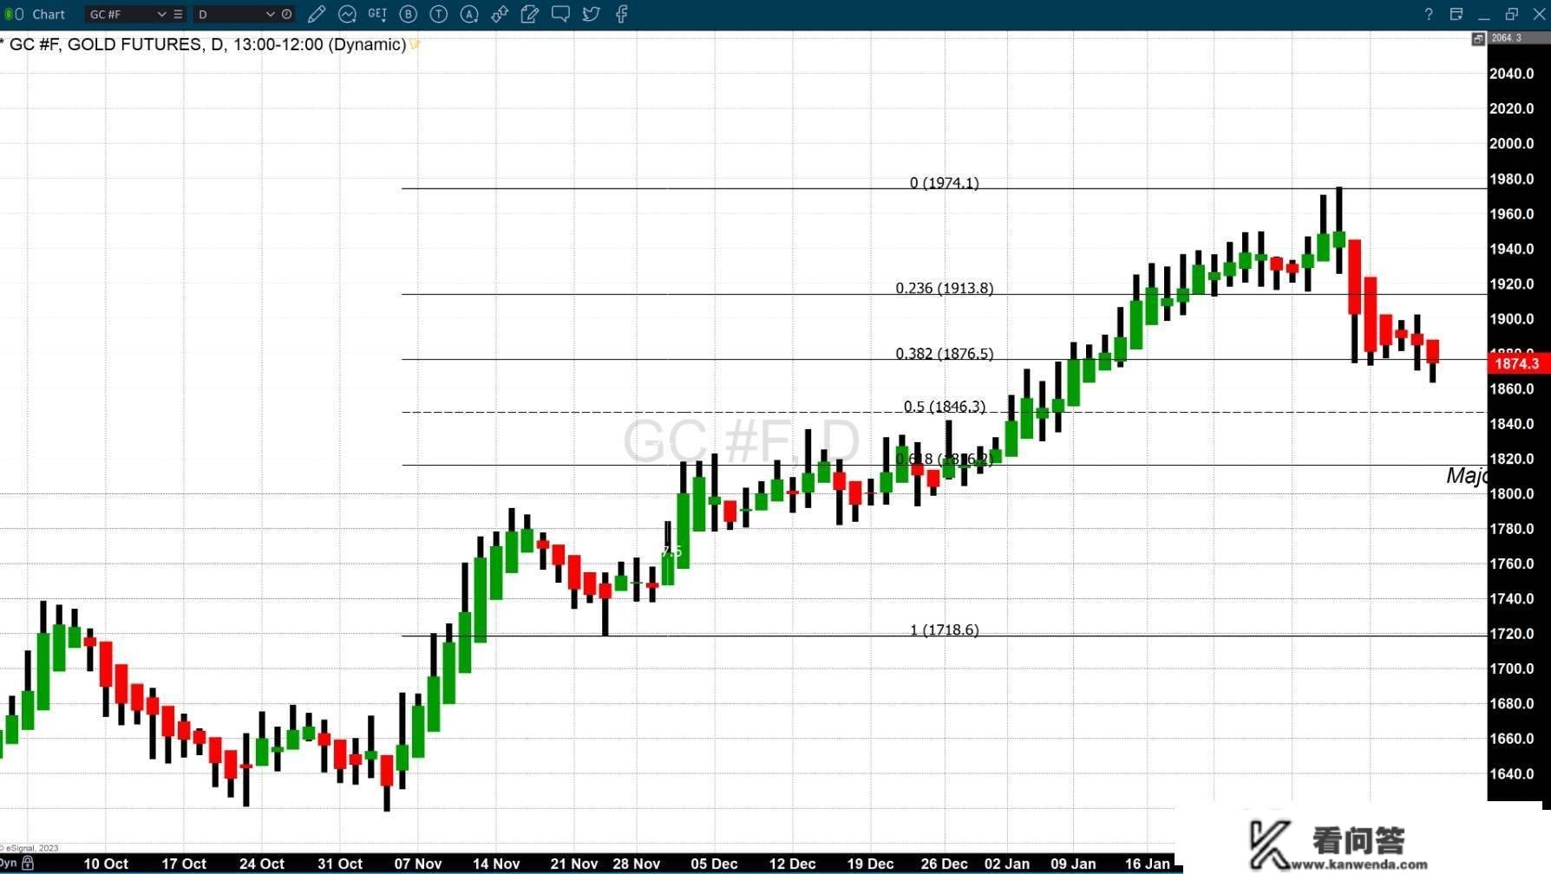The width and height of the screenshot is (1551, 874).
Task: Open the window layout menu icon
Action: pyautogui.click(x=1456, y=14)
